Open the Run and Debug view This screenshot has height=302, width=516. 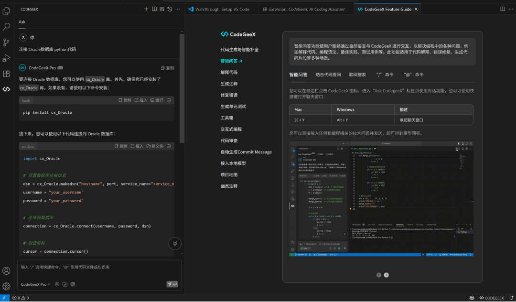click(x=6, y=58)
